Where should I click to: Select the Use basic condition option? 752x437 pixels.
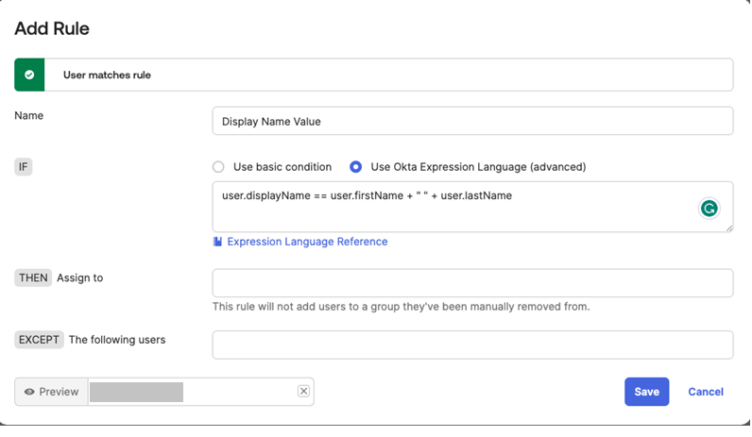pyautogui.click(x=219, y=167)
